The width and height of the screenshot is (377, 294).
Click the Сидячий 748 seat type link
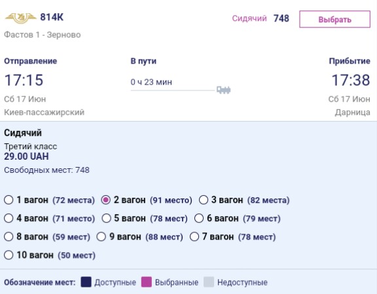(260, 18)
